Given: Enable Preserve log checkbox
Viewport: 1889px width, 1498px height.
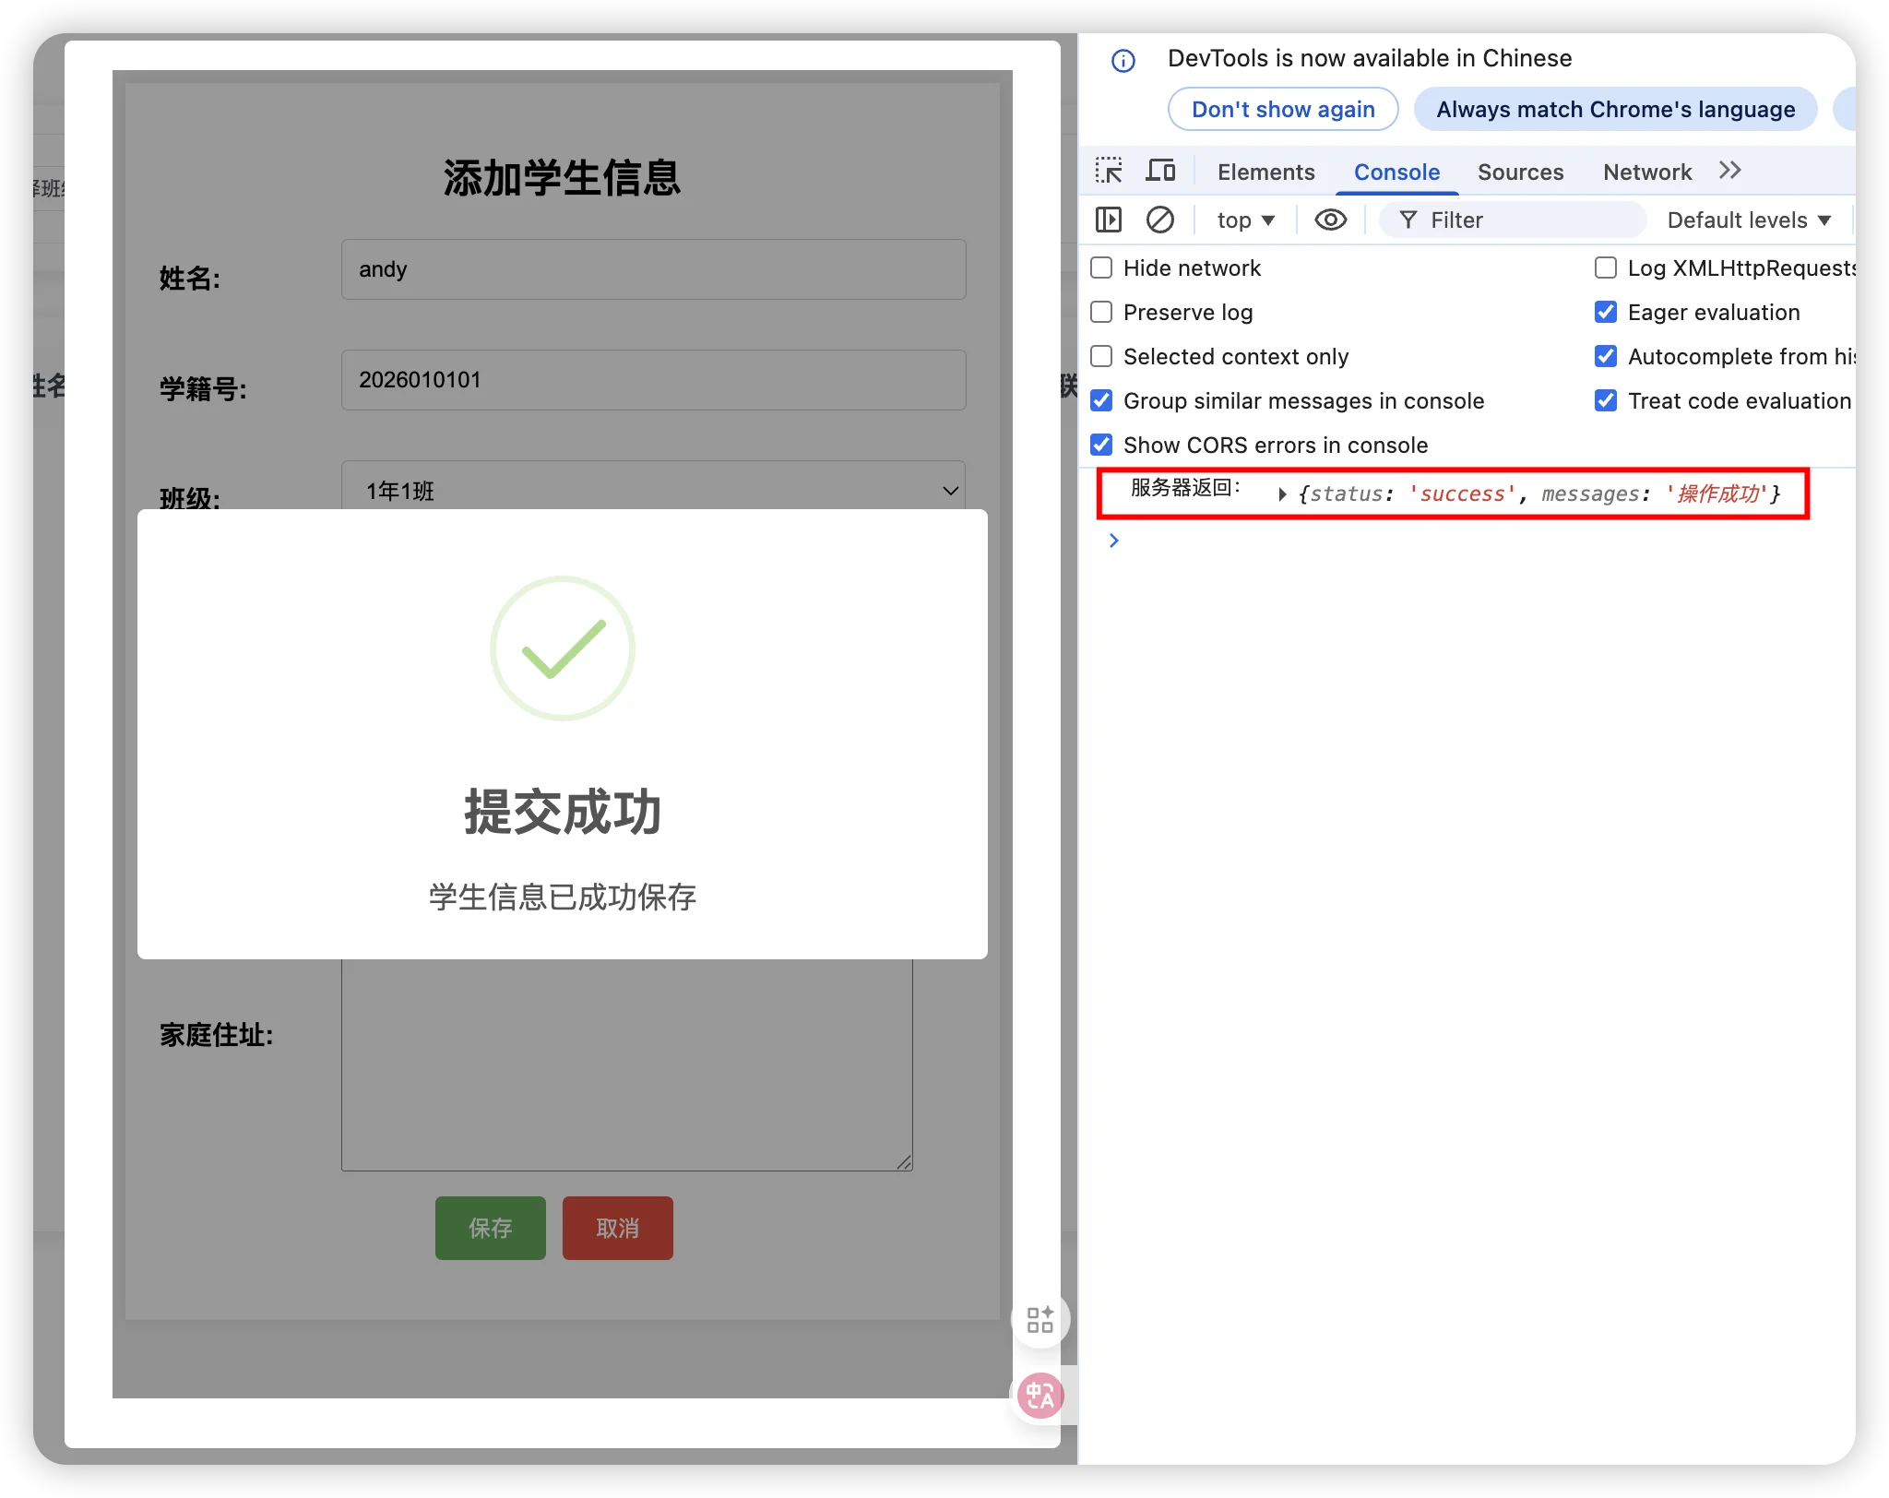Looking at the screenshot, I should tap(1101, 312).
